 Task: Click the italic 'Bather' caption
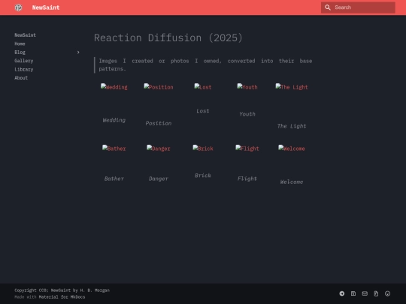[x=114, y=179]
